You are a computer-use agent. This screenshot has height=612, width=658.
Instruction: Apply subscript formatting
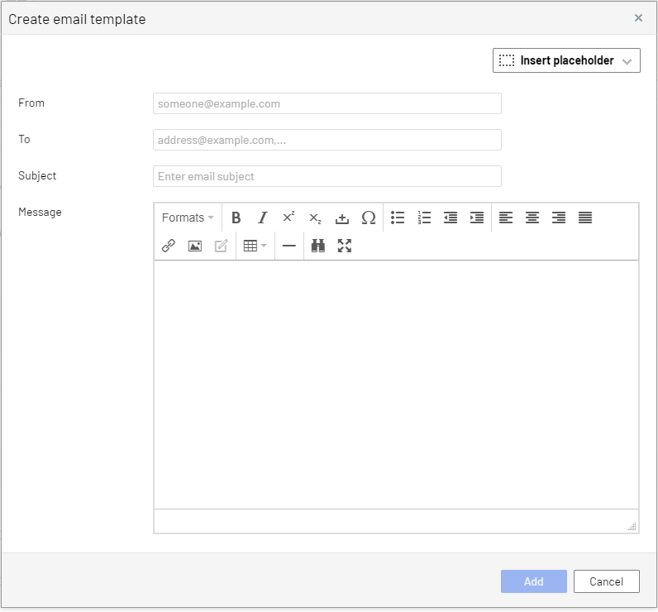click(x=315, y=218)
